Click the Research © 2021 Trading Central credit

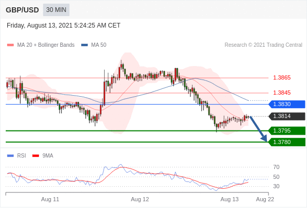263,45
